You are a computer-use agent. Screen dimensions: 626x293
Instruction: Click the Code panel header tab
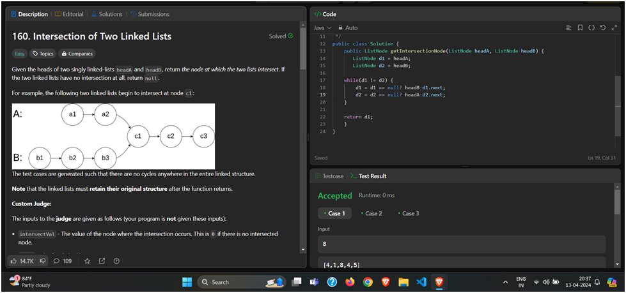[x=325, y=14]
